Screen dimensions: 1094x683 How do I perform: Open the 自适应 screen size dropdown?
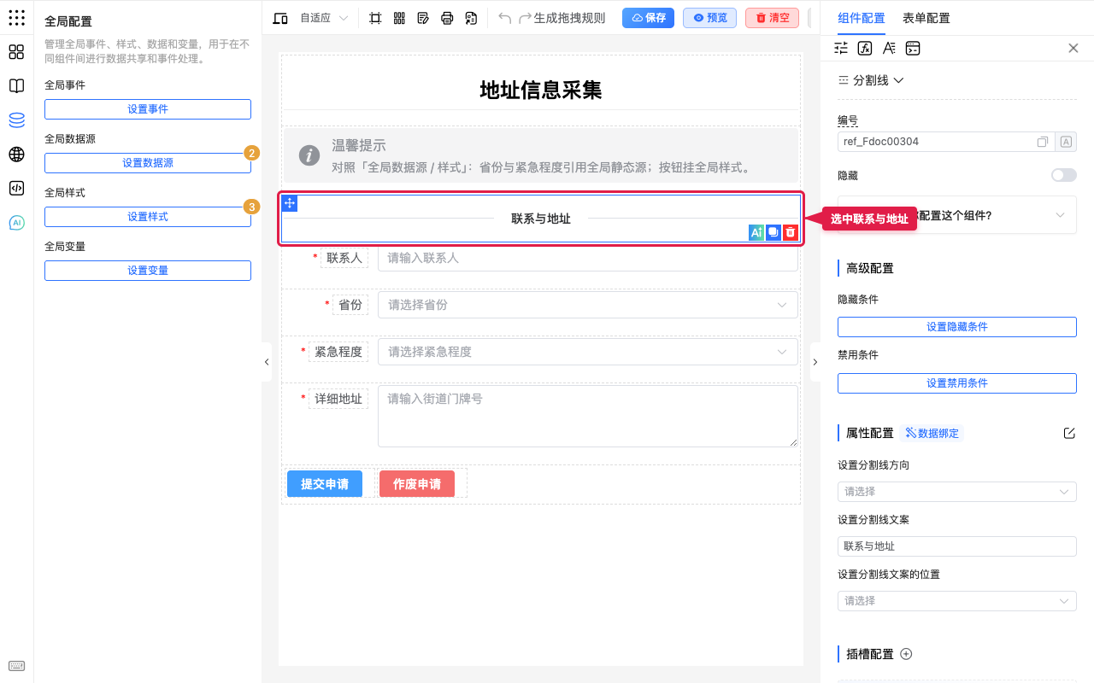click(324, 18)
